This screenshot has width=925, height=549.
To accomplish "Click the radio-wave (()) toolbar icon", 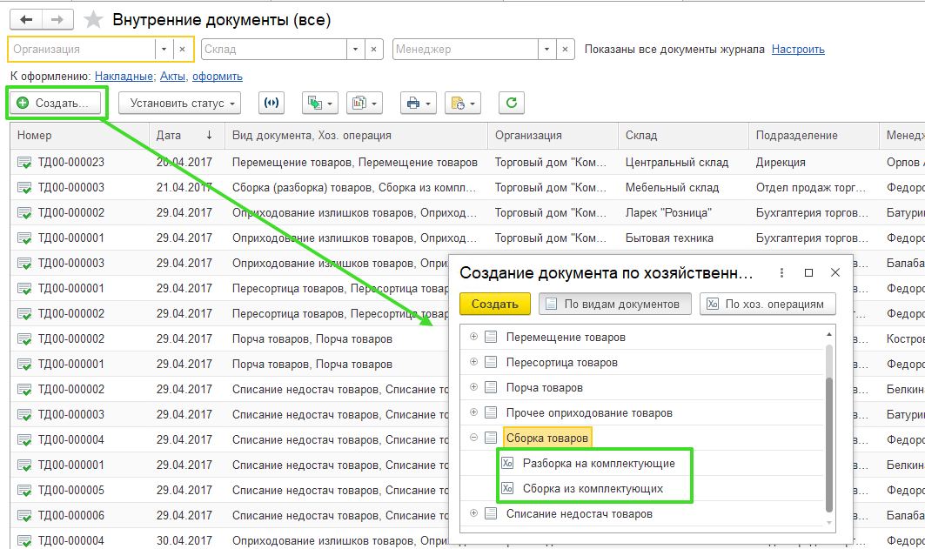I will (x=271, y=104).
